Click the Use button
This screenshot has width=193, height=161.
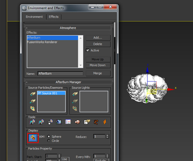[65, 159]
